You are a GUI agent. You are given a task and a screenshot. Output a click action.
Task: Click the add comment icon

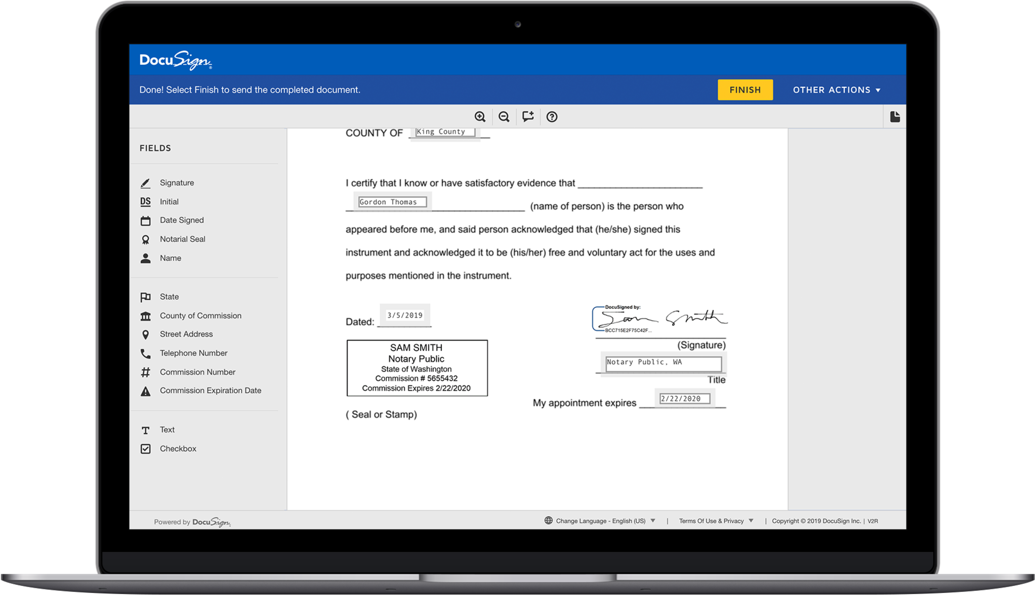[528, 117]
